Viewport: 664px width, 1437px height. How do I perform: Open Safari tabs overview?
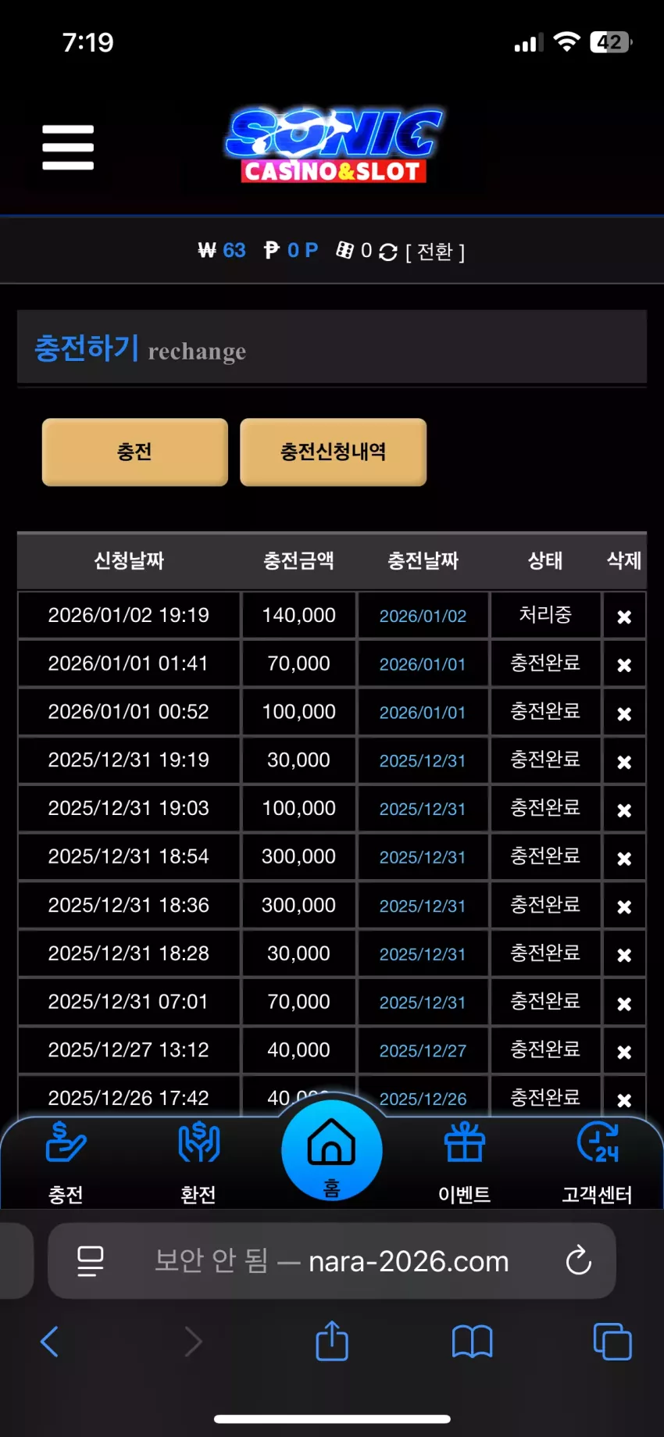(x=612, y=1341)
